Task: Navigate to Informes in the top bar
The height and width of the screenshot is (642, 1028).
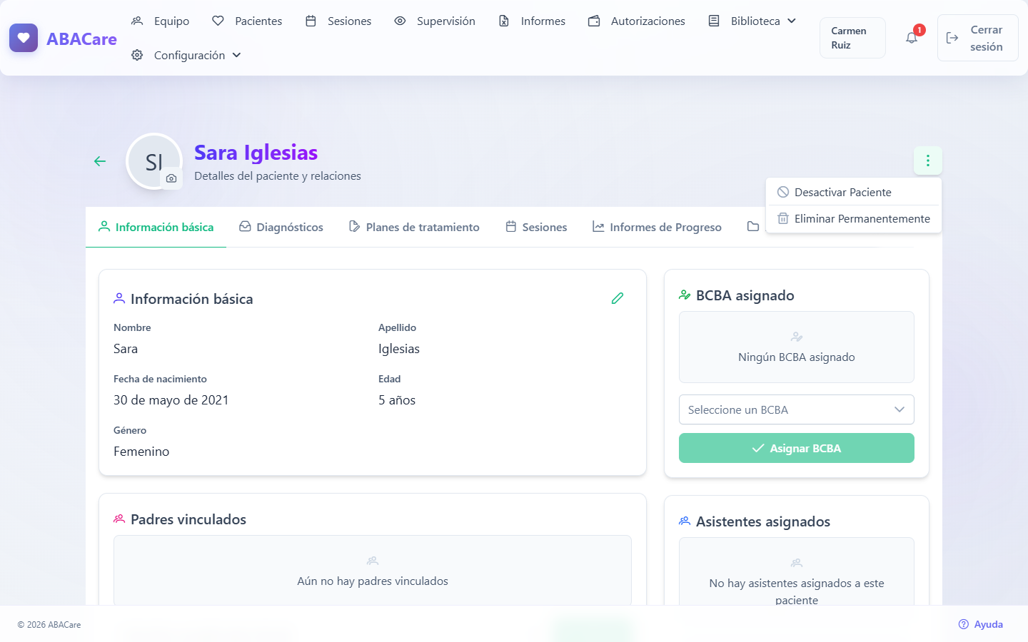Action: point(532,21)
